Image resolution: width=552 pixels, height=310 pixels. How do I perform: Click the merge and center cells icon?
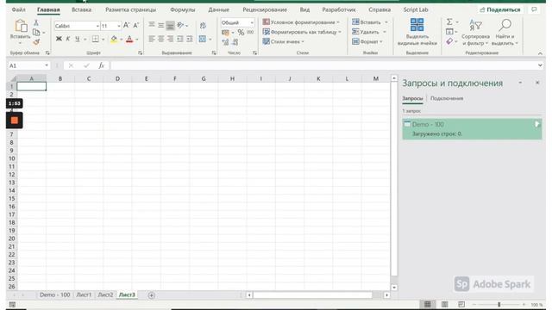pyautogui.click(x=203, y=39)
